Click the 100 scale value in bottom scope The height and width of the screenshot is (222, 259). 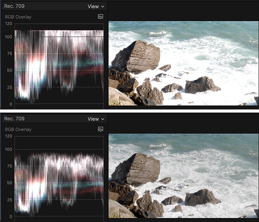pos(9,149)
